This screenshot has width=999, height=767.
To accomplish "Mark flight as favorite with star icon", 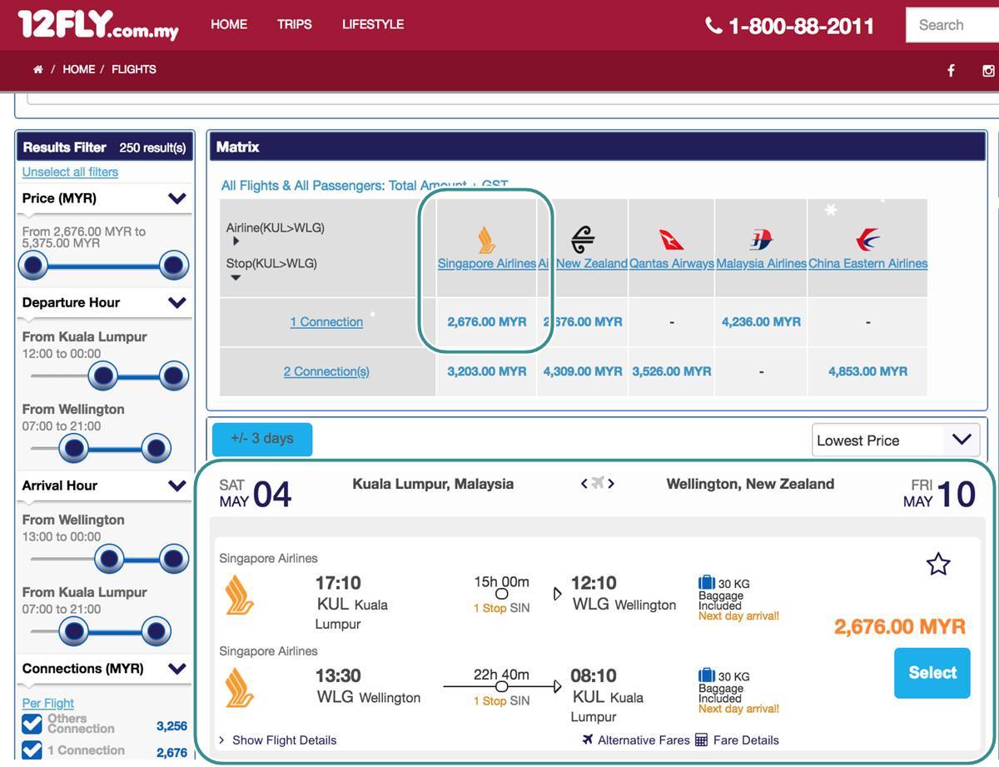I will coord(938,565).
